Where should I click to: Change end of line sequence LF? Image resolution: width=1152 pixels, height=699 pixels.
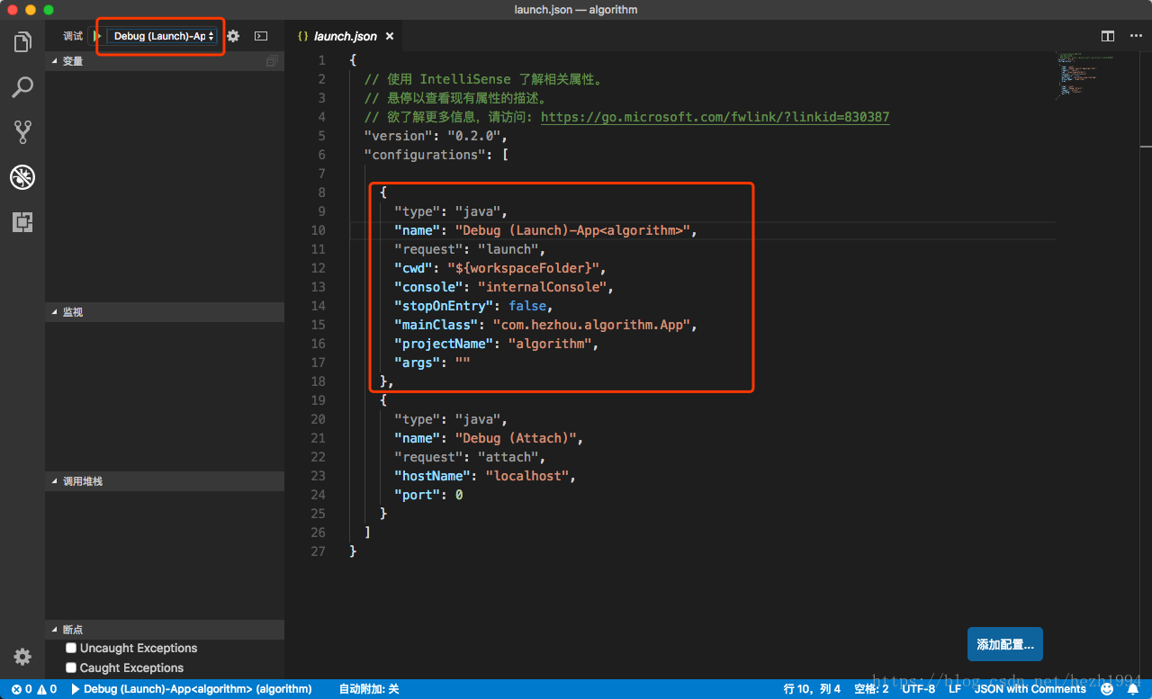[955, 689]
